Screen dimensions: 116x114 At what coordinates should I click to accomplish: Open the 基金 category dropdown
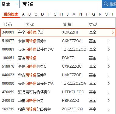pos(10,4)
